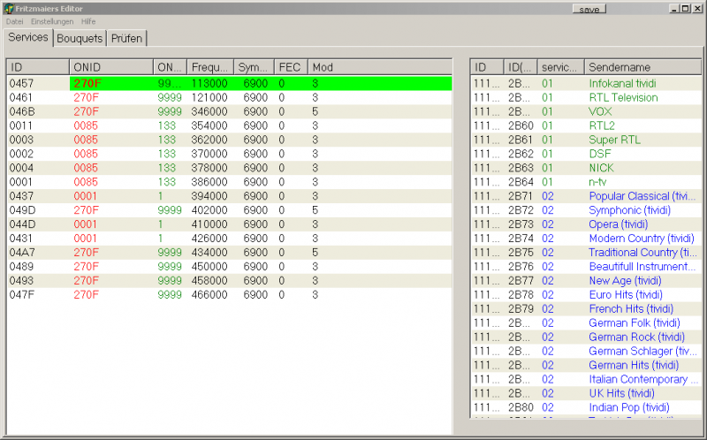Open the Datei menu

point(15,21)
